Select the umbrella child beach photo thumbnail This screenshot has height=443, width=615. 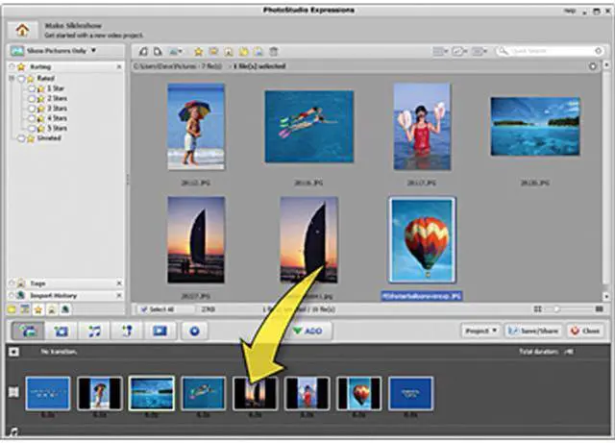[196, 126]
